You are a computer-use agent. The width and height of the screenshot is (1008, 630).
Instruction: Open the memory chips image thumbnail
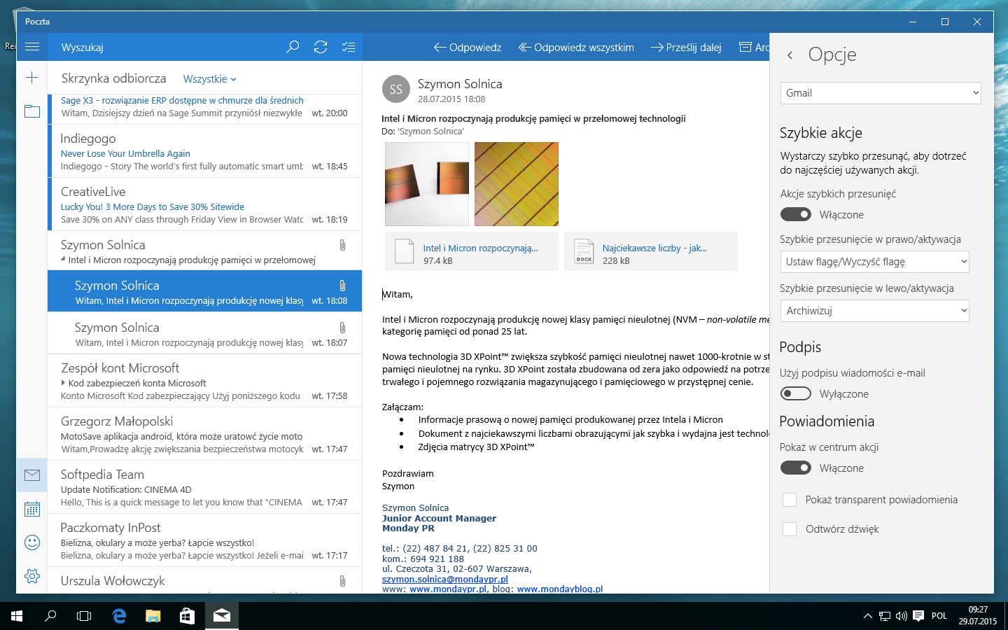[x=427, y=184]
